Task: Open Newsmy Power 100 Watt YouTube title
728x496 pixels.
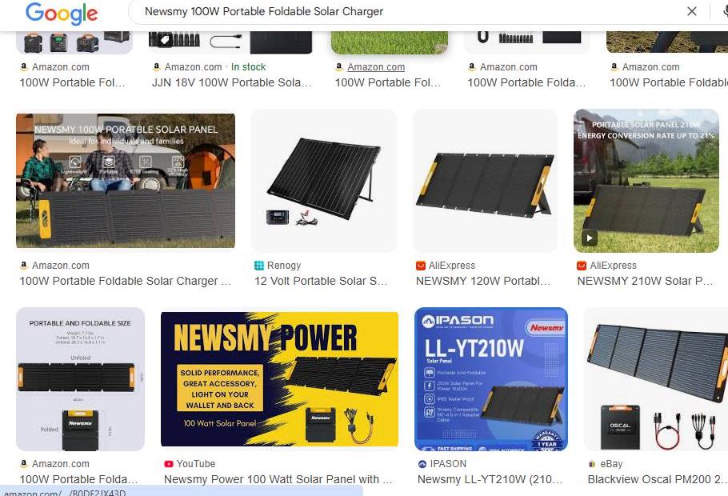Action: click(278, 479)
